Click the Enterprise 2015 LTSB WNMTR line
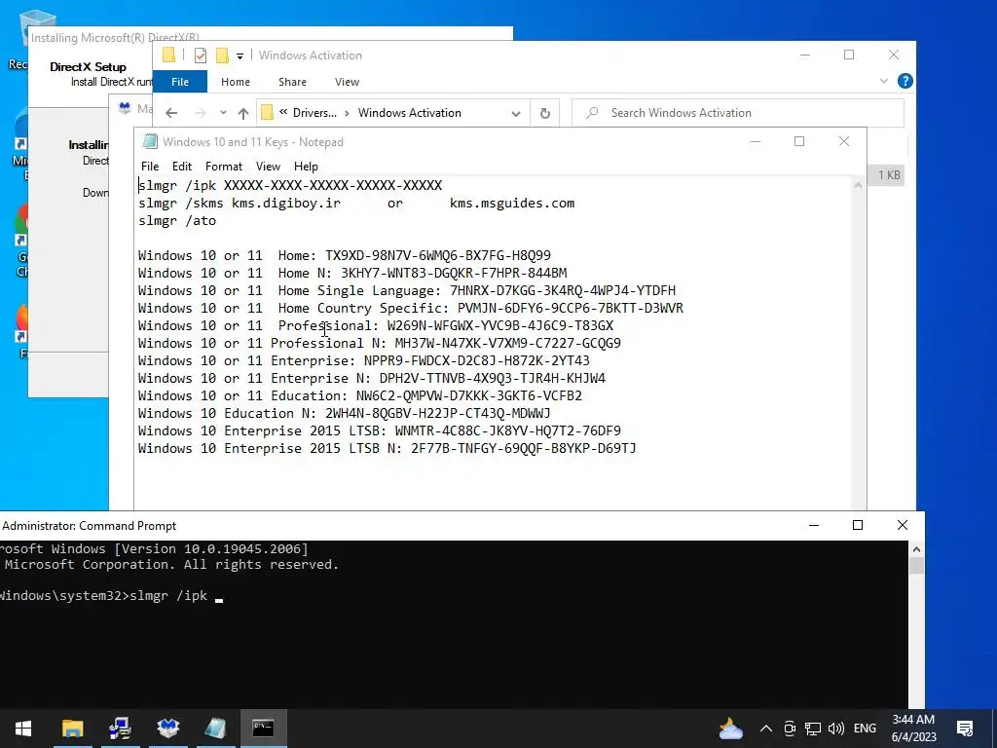997x748 pixels. click(x=380, y=430)
